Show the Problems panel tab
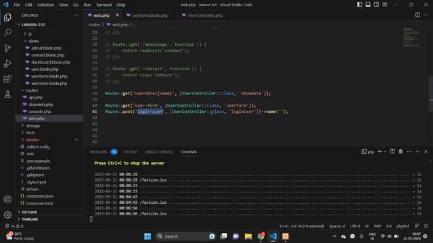The image size is (433, 243). [104, 152]
